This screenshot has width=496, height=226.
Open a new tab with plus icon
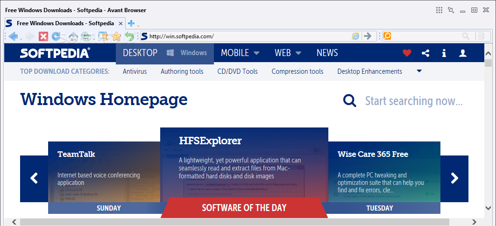(131, 23)
